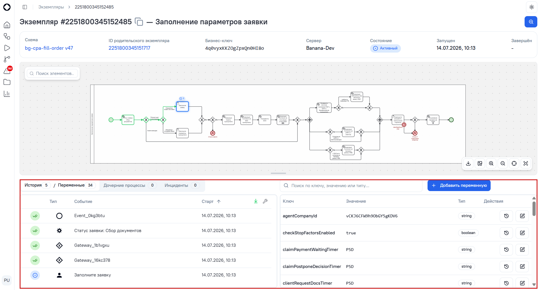Click Добавить переменную button
The height and width of the screenshot is (290, 541).
point(459,185)
